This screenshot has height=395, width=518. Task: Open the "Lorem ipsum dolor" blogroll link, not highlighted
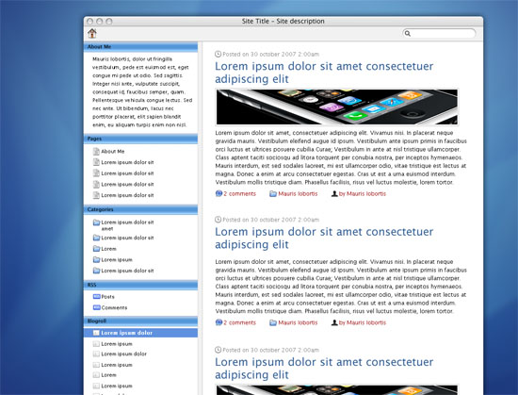tap(124, 354)
